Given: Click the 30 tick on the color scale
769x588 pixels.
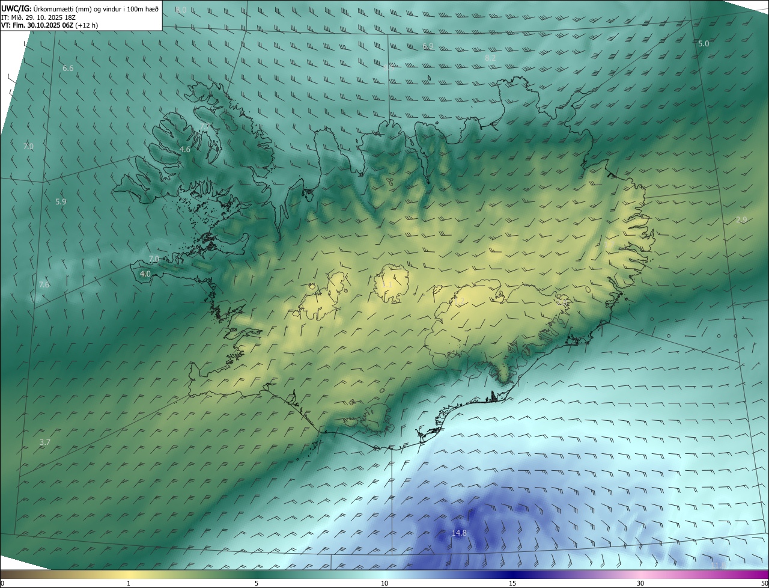Looking at the screenshot, I should pyautogui.click(x=640, y=584).
